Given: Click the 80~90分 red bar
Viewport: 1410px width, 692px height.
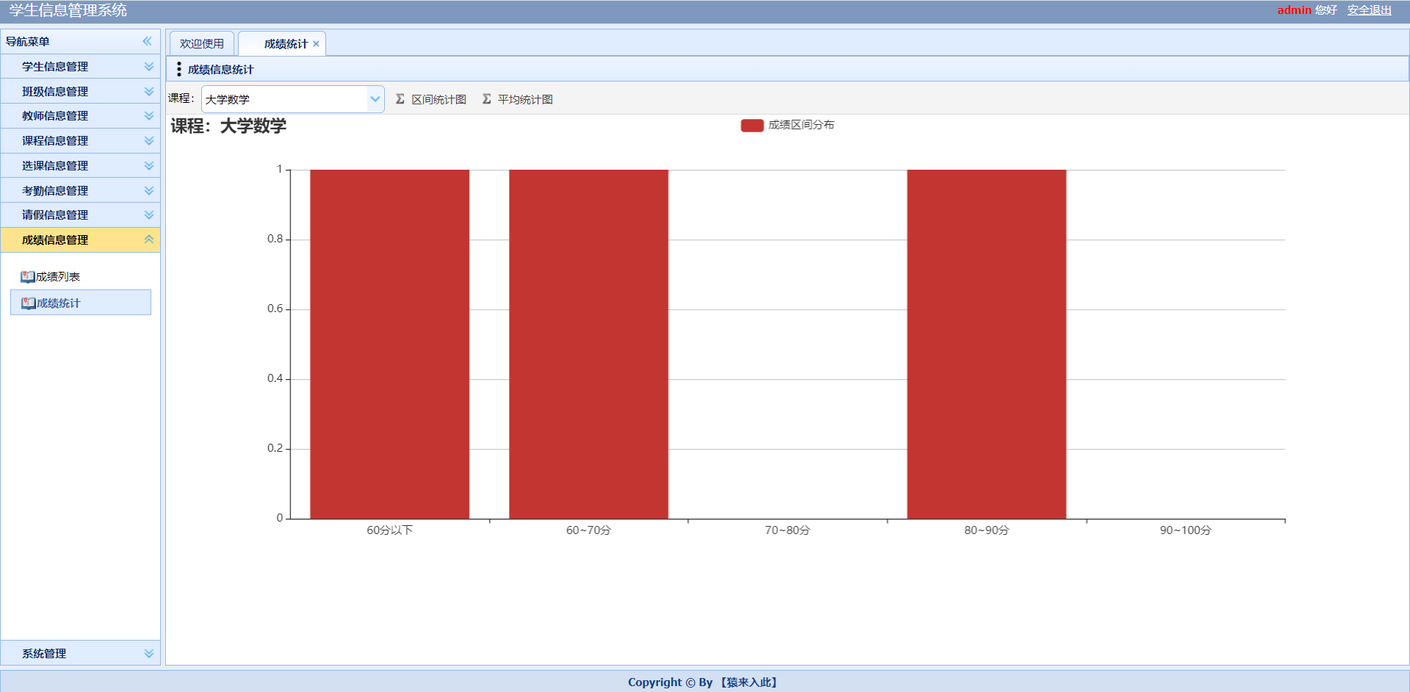Looking at the screenshot, I should coord(986,345).
